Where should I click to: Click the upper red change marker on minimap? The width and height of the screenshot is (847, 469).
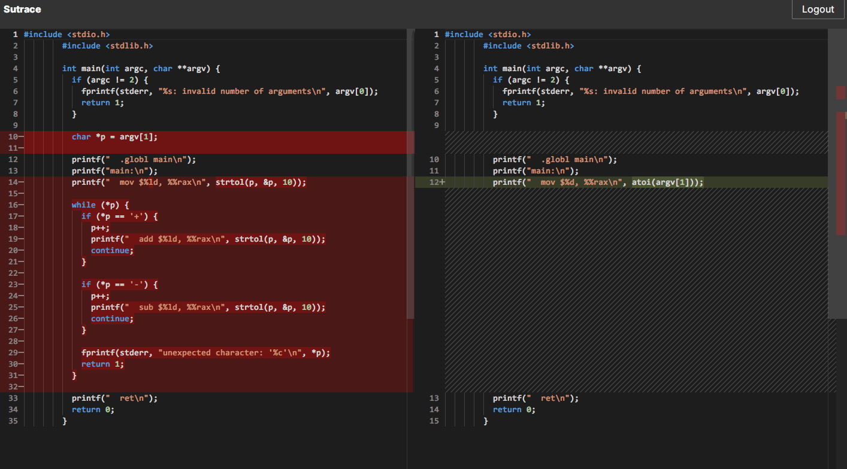(x=840, y=93)
